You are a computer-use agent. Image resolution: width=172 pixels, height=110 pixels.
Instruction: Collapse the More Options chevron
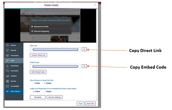[x=7, y=91]
